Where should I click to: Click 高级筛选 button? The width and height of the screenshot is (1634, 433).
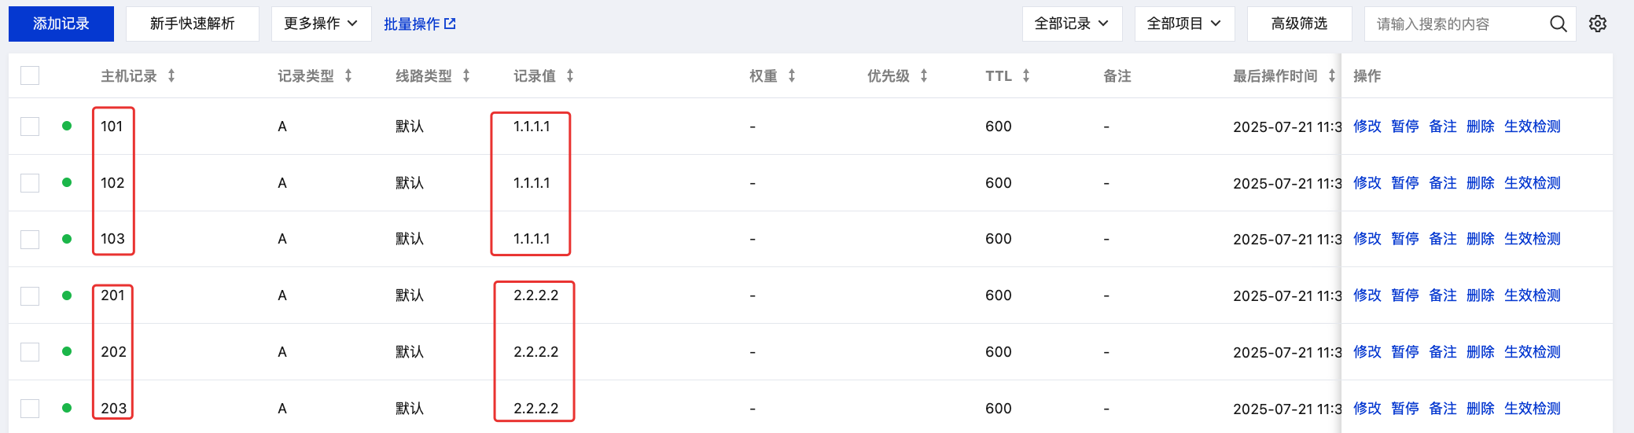[x=1299, y=24]
